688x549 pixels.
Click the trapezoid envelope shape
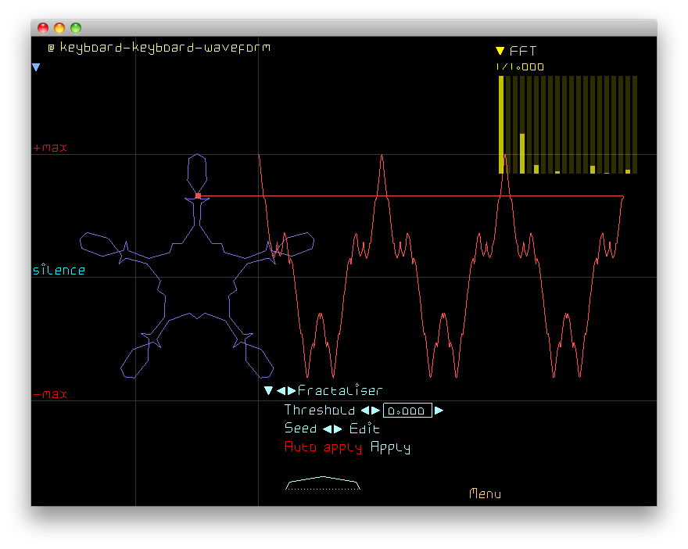323,483
